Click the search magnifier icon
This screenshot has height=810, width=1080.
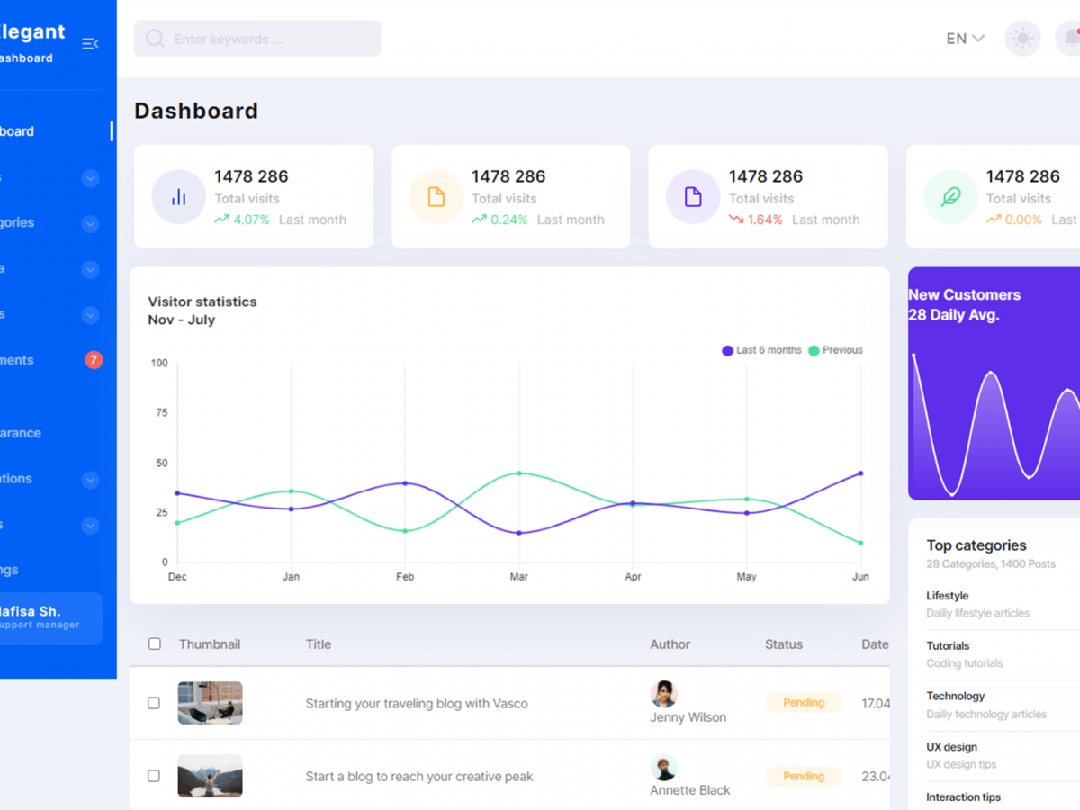[x=155, y=39]
